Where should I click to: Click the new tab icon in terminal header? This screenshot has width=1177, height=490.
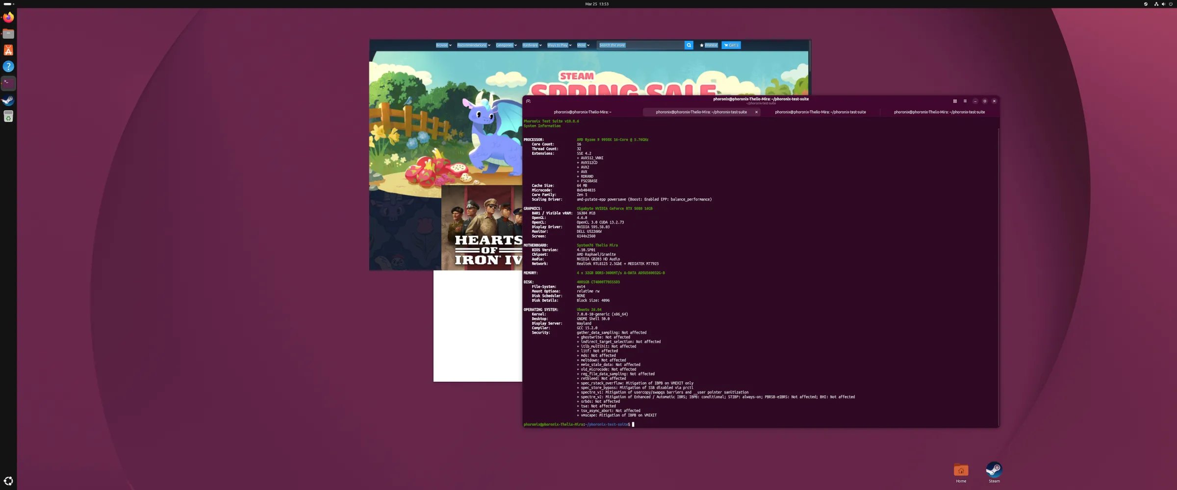coord(528,101)
